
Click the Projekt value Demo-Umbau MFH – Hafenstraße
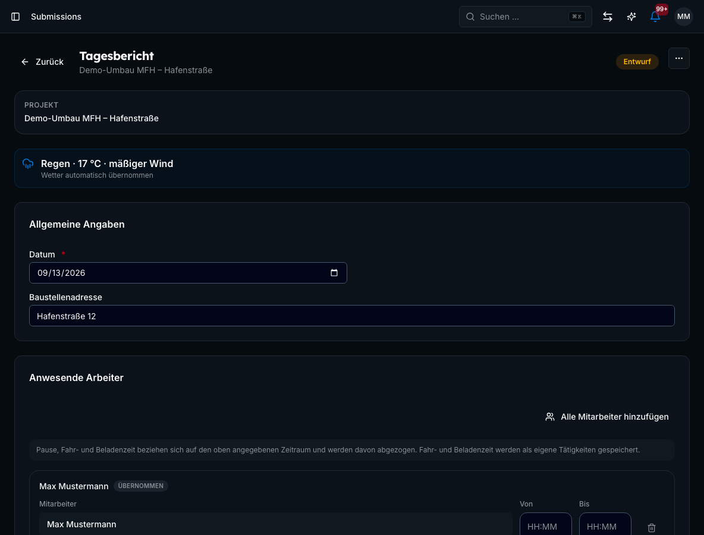pos(92,118)
